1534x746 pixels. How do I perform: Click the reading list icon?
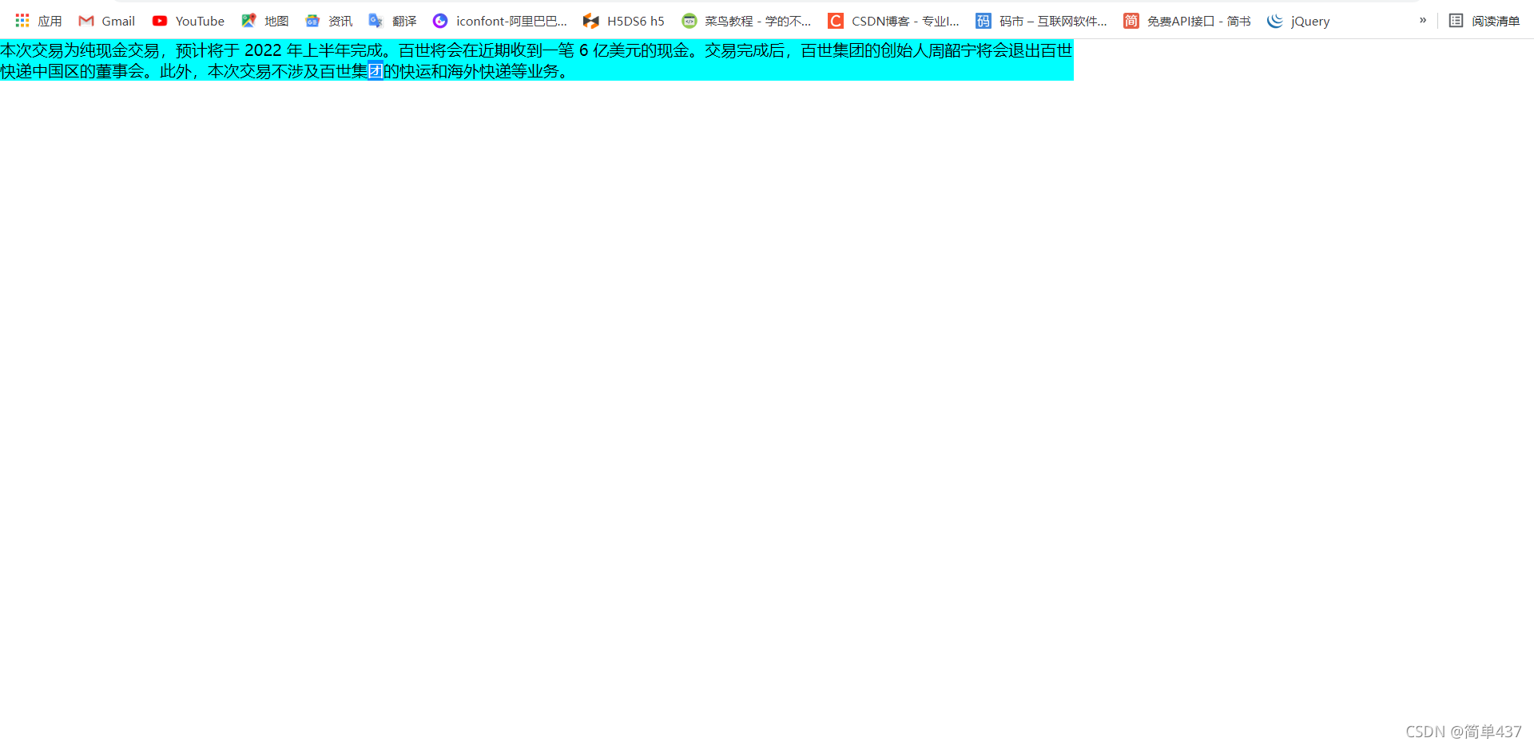(1457, 21)
